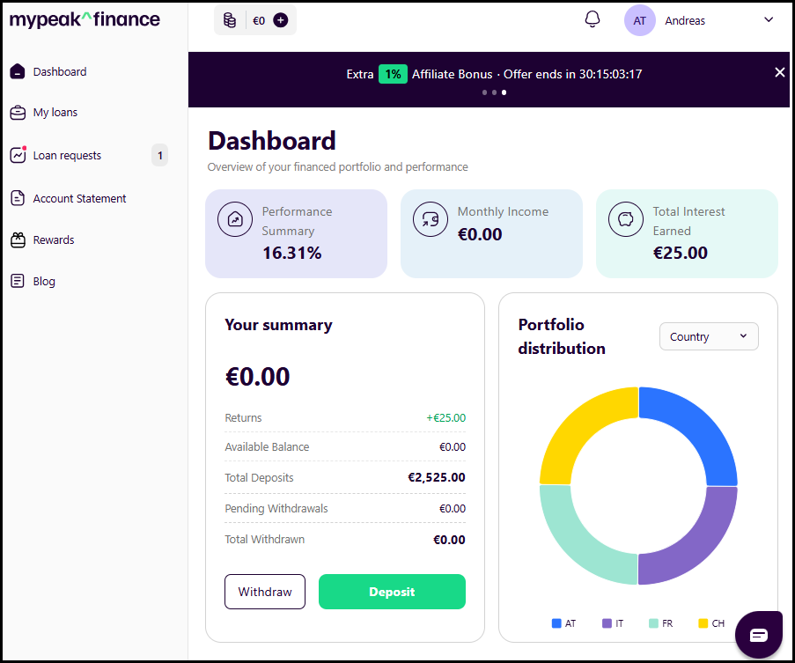Expand the Andreas account menu chevron
This screenshot has height=663, width=795.
tap(769, 19)
